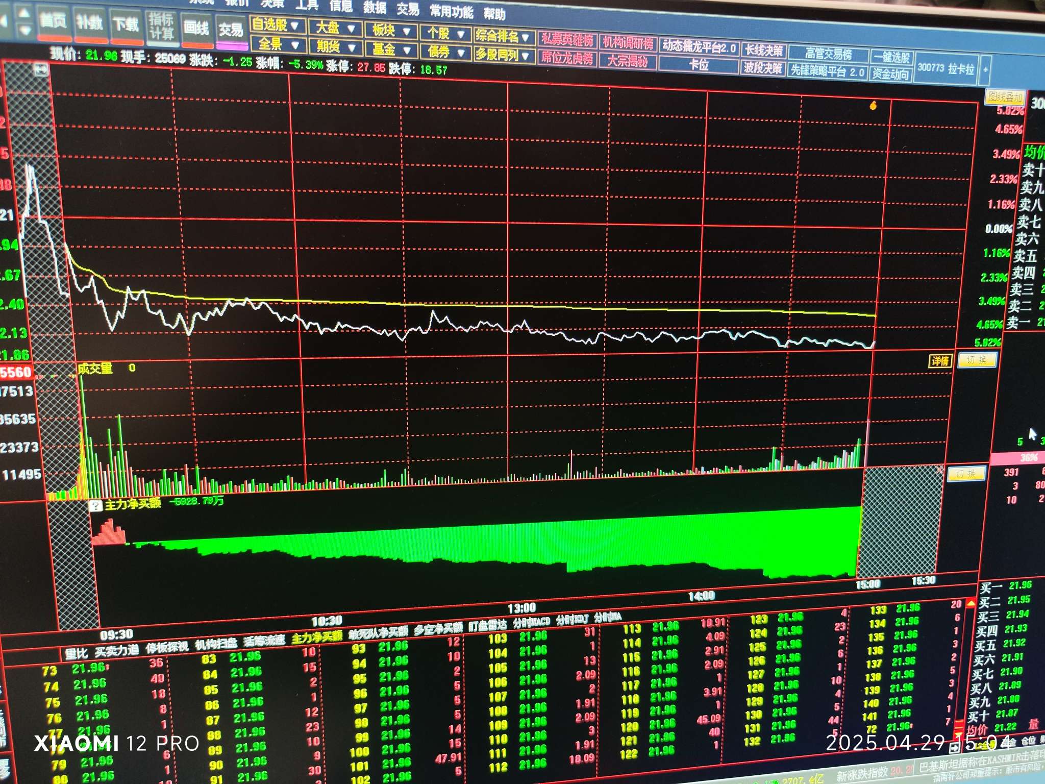Screen dimensions: 1045x784
Task: Open the 帮助 menu
Action: tap(494, 14)
